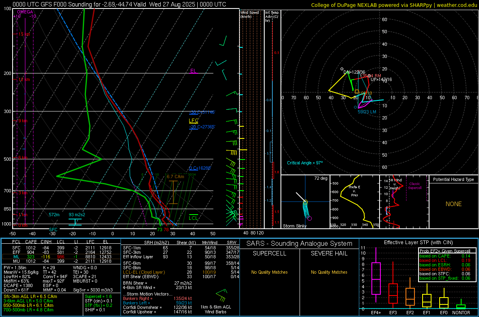The height and width of the screenshot is (317, 479).
Task: Click the green "73" surface dewpoint value
Action: tap(160, 230)
